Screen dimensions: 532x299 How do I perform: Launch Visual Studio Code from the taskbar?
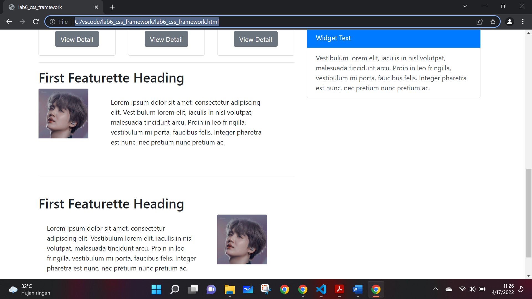point(321,289)
